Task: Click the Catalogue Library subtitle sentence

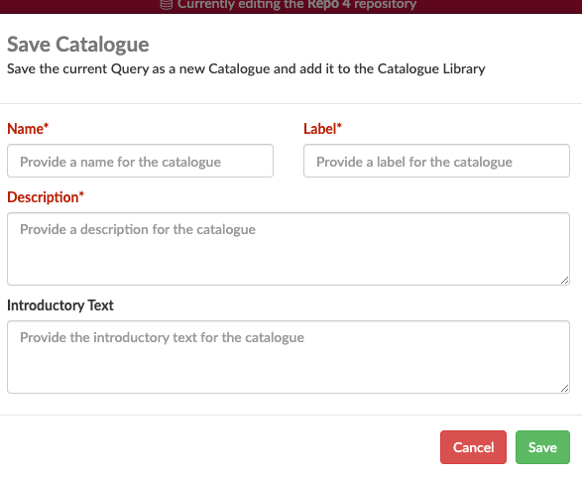Action: click(x=246, y=69)
